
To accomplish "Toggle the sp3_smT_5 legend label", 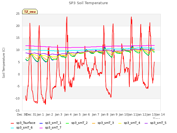I will (x=158, y=123).
